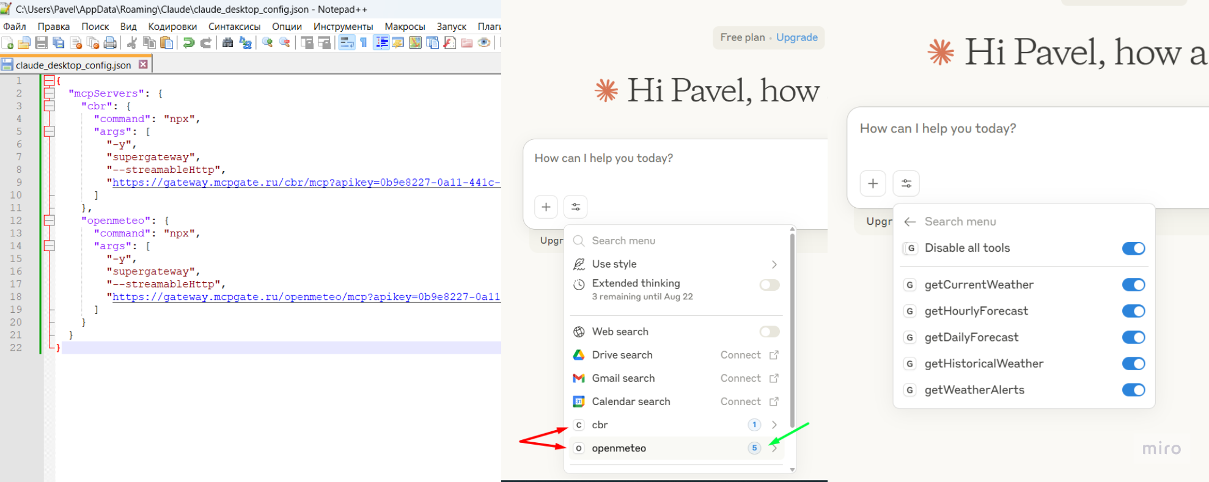Save the file with the floppy icon
This screenshot has width=1209, height=482.
coord(42,43)
